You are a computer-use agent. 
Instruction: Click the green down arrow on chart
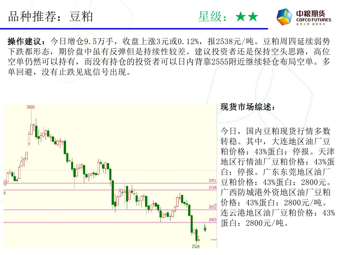point(205,228)
